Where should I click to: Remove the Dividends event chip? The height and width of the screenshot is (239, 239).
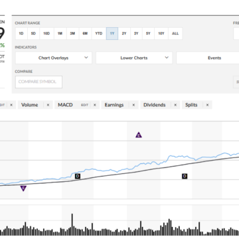(175, 105)
